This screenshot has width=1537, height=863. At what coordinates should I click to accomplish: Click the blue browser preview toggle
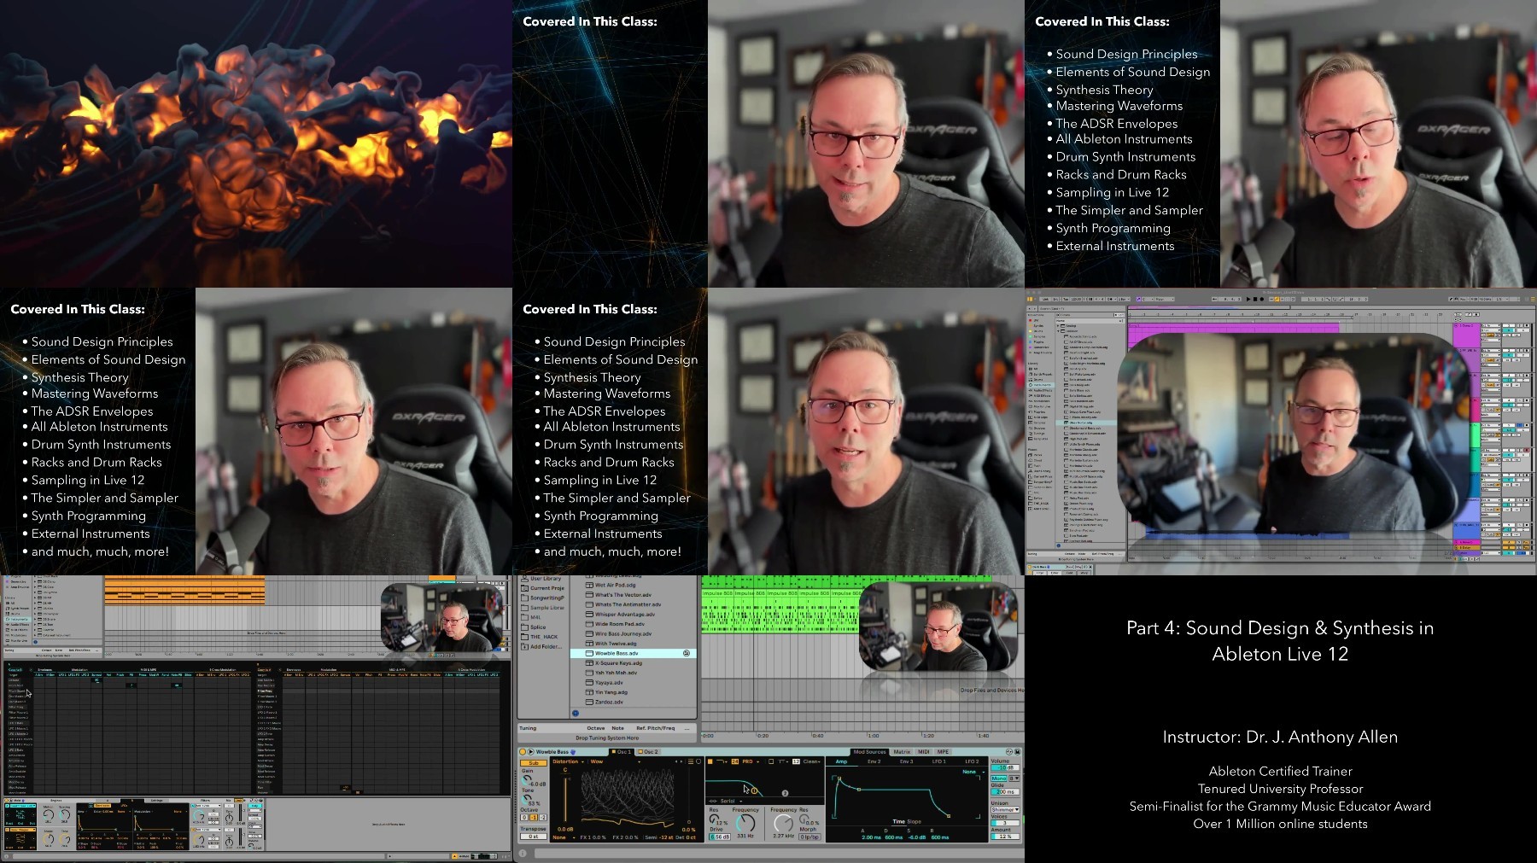576,714
